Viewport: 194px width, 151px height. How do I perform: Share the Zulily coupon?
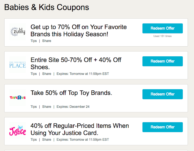point(47,41)
